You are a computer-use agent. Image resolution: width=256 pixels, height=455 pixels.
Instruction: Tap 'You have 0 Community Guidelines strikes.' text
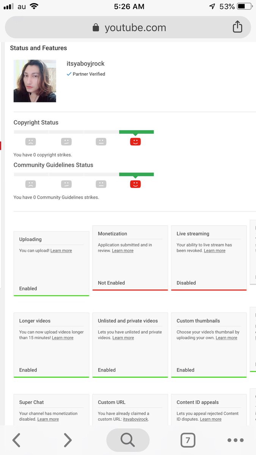pos(56,197)
